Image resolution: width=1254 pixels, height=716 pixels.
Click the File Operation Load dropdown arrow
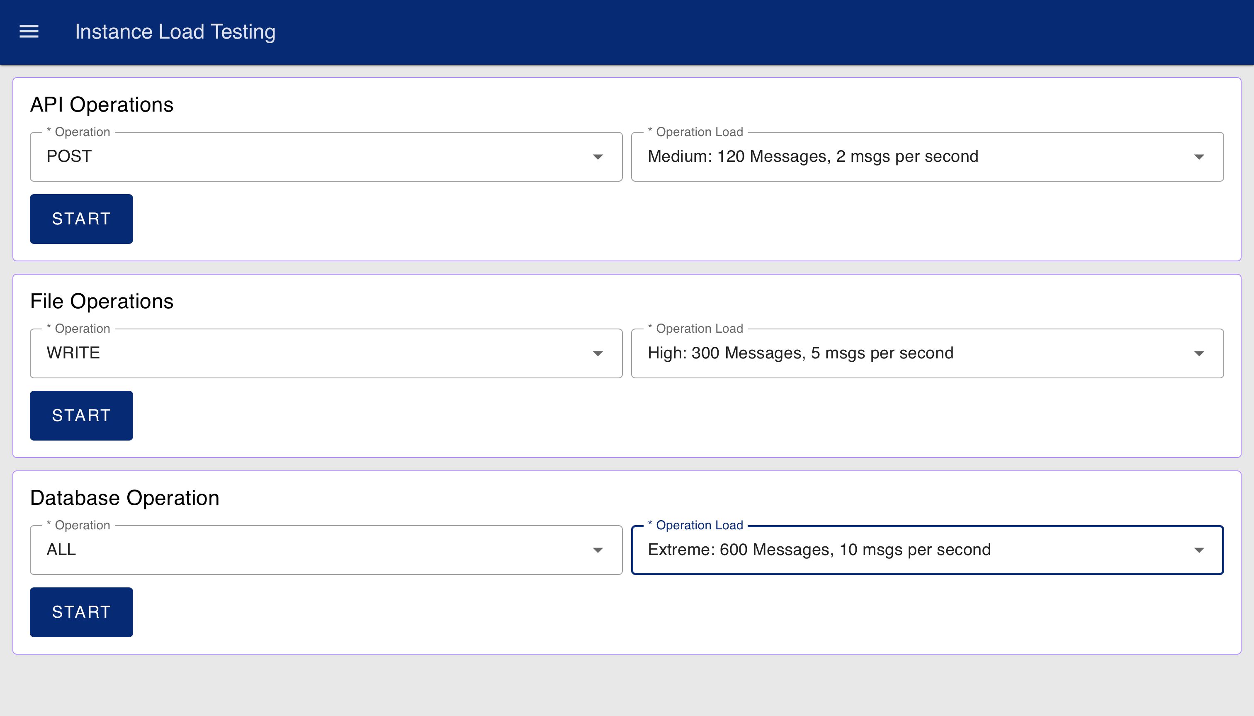tap(1198, 353)
